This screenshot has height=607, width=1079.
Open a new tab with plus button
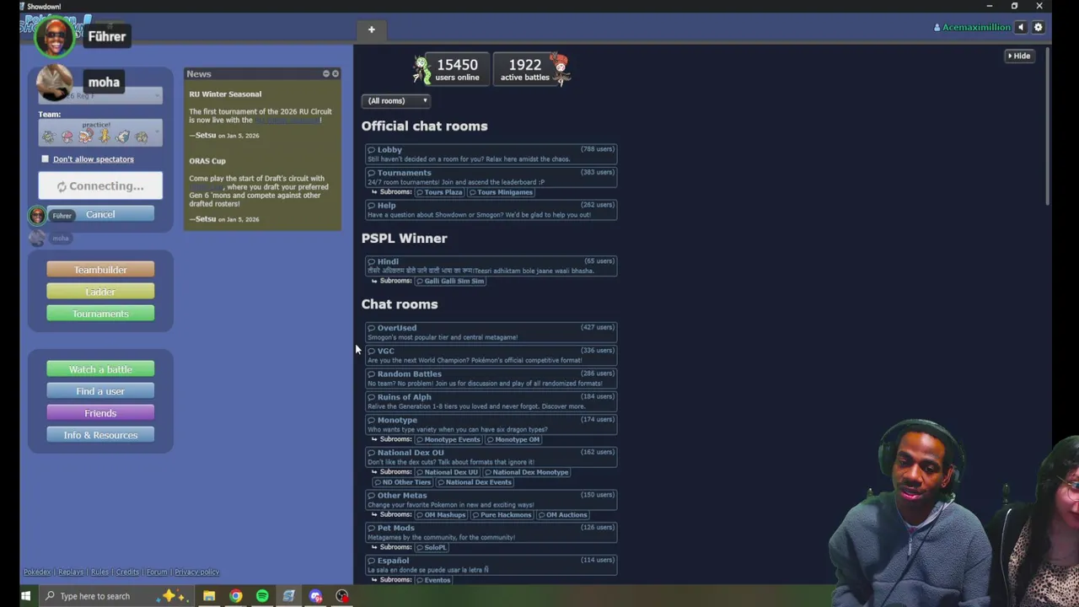click(371, 30)
